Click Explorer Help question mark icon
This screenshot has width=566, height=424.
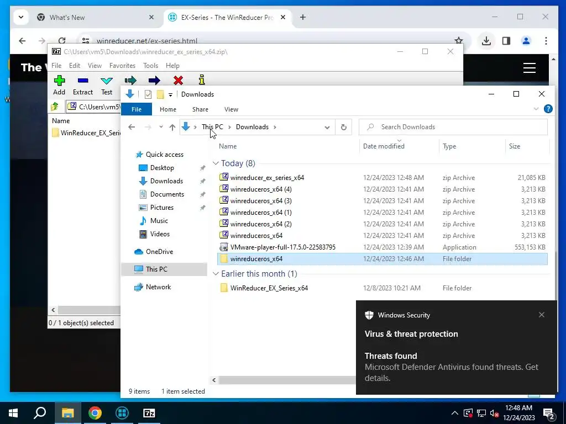tap(548, 109)
